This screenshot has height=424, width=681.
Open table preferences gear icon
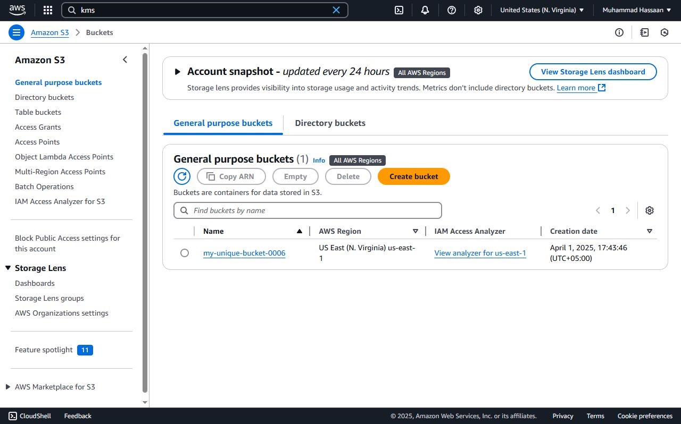tap(650, 210)
